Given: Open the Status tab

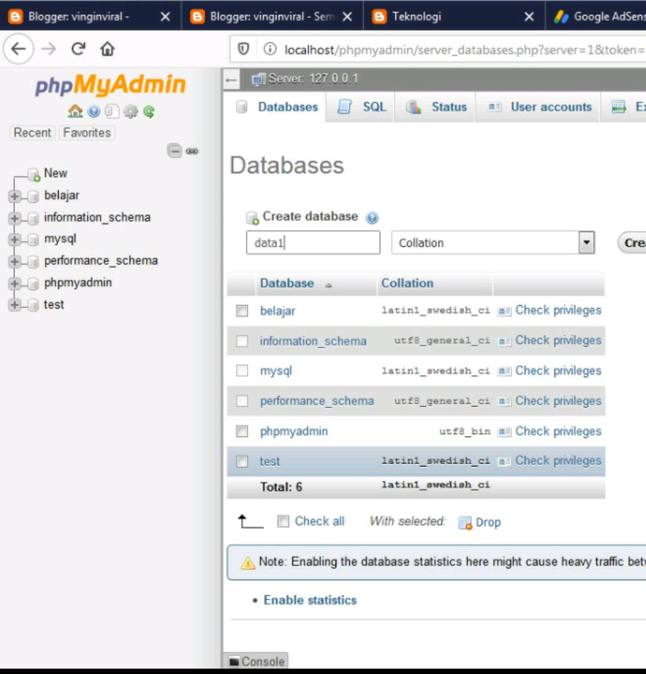Looking at the screenshot, I should click(x=436, y=107).
